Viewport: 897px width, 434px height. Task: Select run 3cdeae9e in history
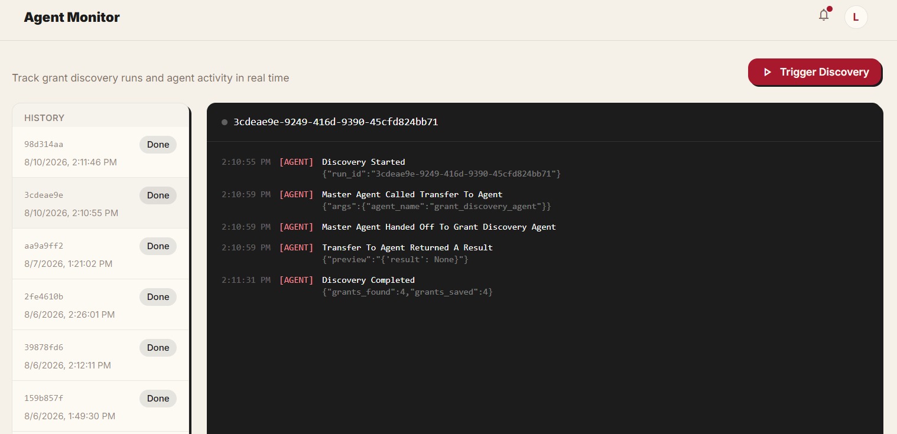pyautogui.click(x=100, y=203)
